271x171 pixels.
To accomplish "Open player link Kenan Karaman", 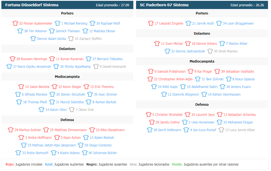I will pyautogui.click(x=70, y=59).
